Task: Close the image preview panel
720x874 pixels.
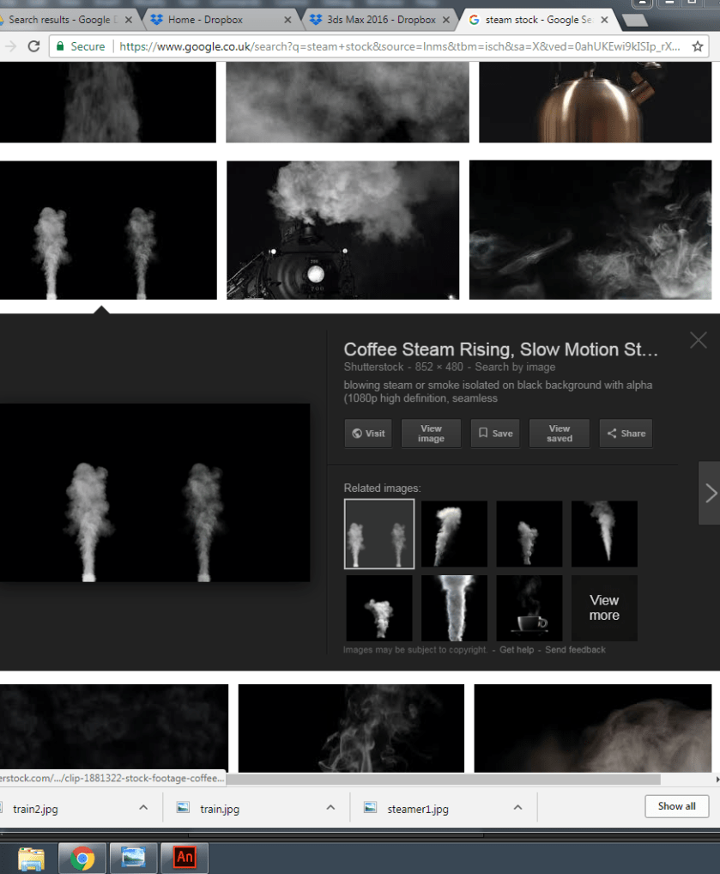Action: click(698, 341)
